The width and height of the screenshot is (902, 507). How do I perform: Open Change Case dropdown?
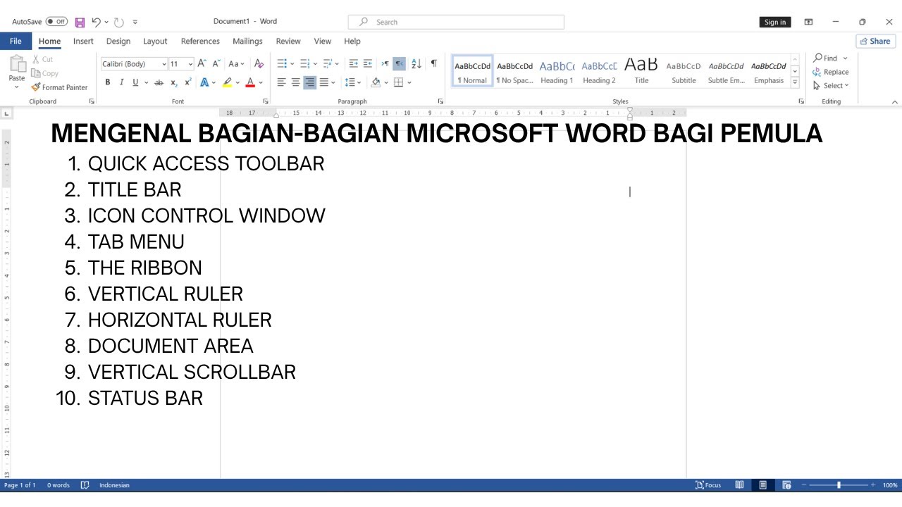(237, 63)
